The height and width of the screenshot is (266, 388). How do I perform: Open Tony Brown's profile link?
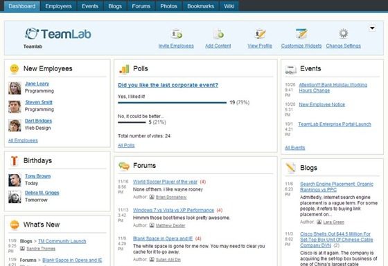[x=38, y=176]
